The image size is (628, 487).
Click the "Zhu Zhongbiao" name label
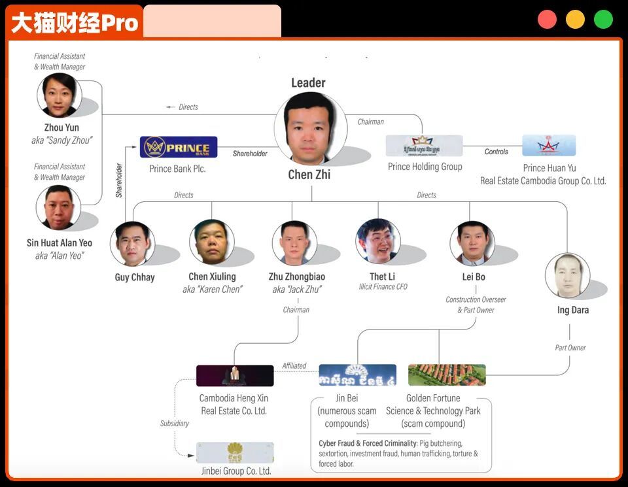tap(297, 277)
